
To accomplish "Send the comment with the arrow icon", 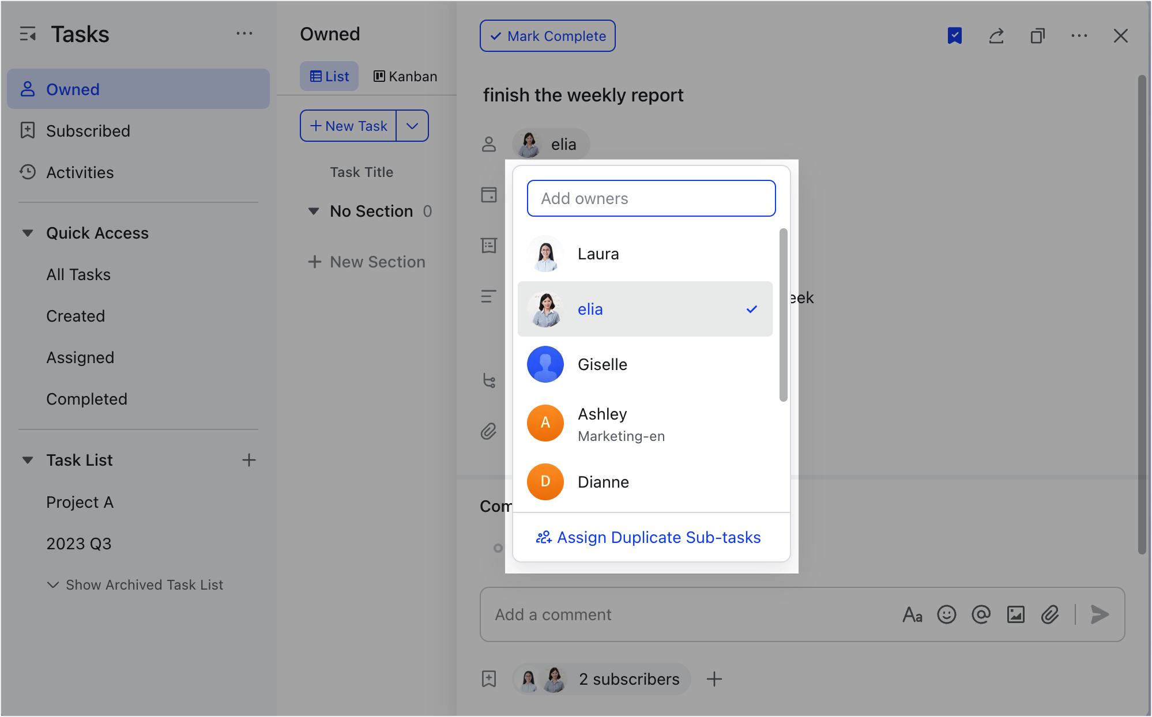I will 1100,614.
